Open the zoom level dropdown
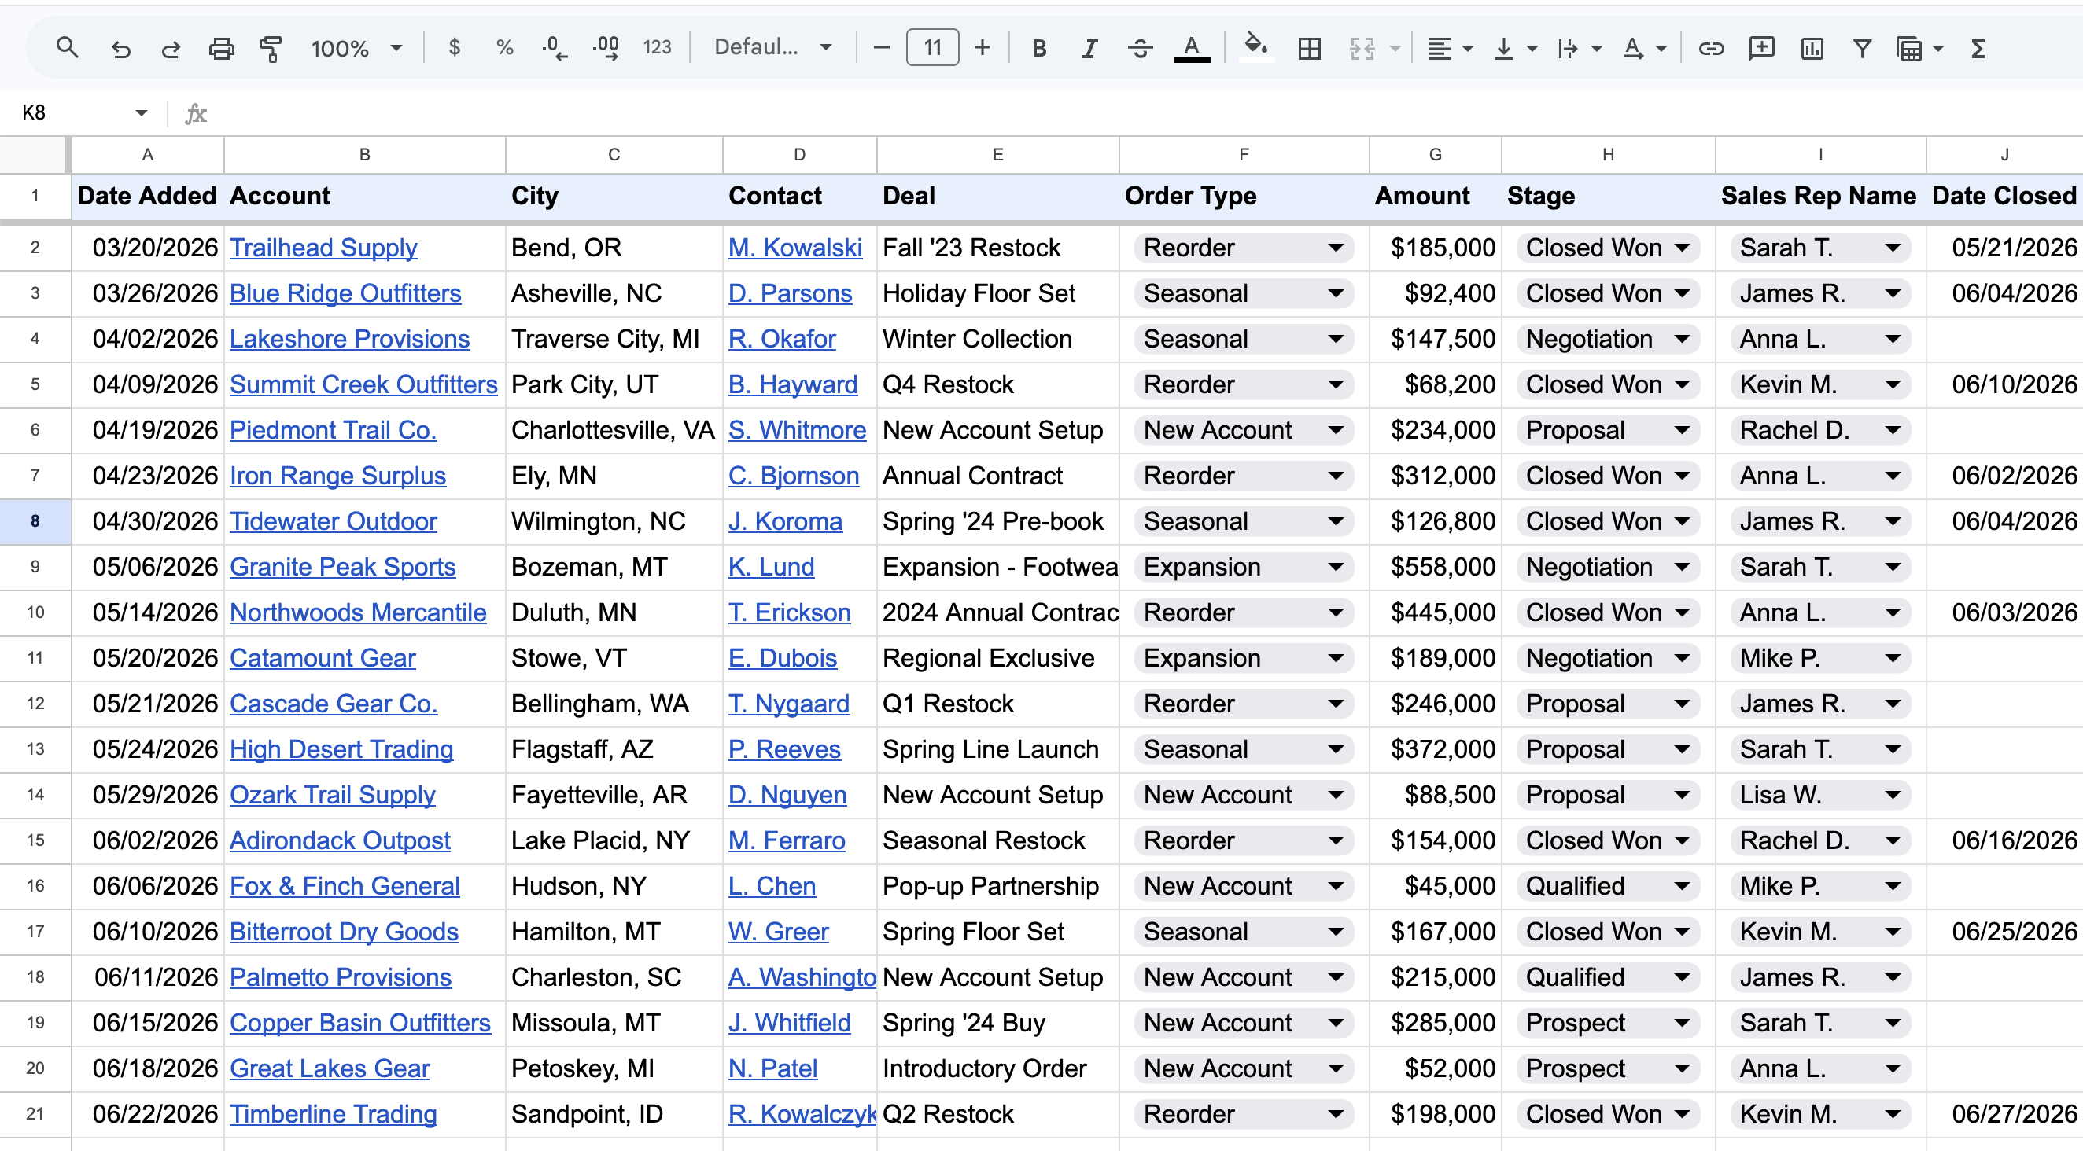 (356, 49)
